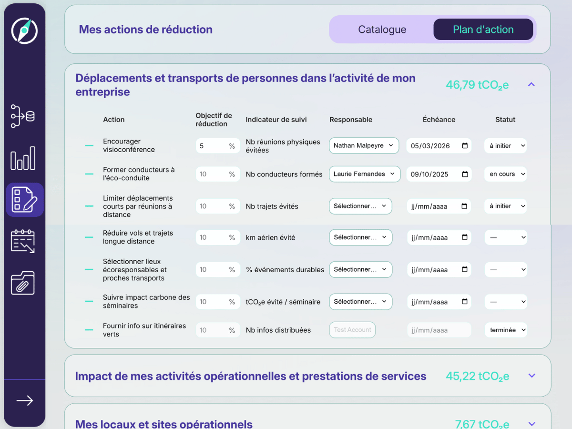Toggle the dash beside 'Fournir info sur itinéraires verts'

coord(89,330)
